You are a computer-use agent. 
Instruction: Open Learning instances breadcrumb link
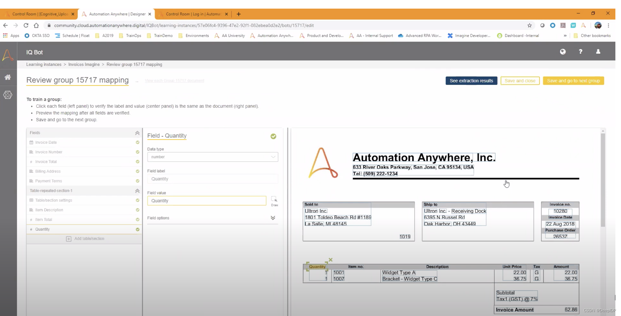(x=44, y=65)
